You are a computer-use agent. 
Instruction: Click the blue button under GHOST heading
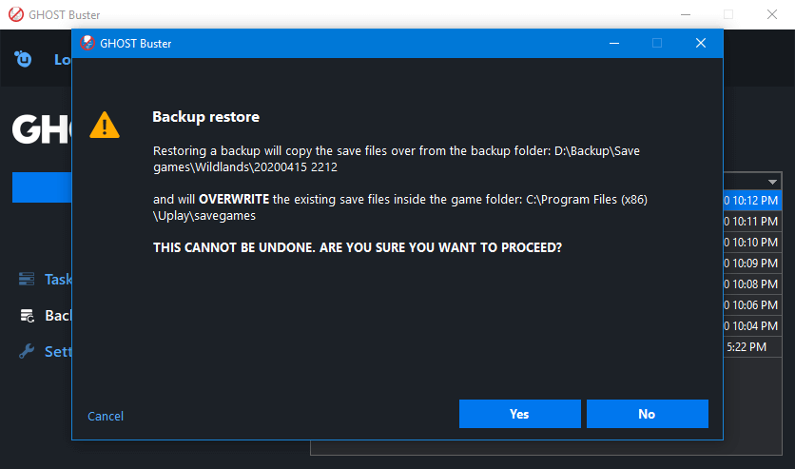point(42,187)
